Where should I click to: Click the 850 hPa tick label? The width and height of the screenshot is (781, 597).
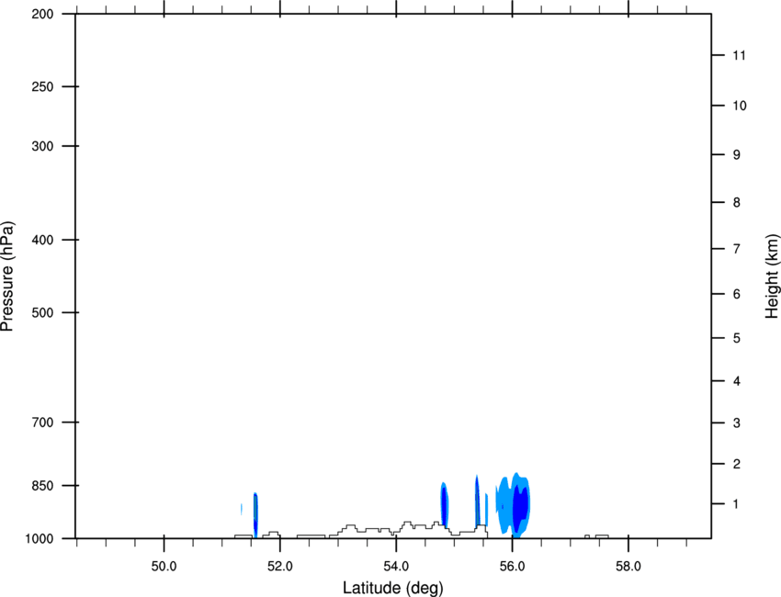(42, 486)
